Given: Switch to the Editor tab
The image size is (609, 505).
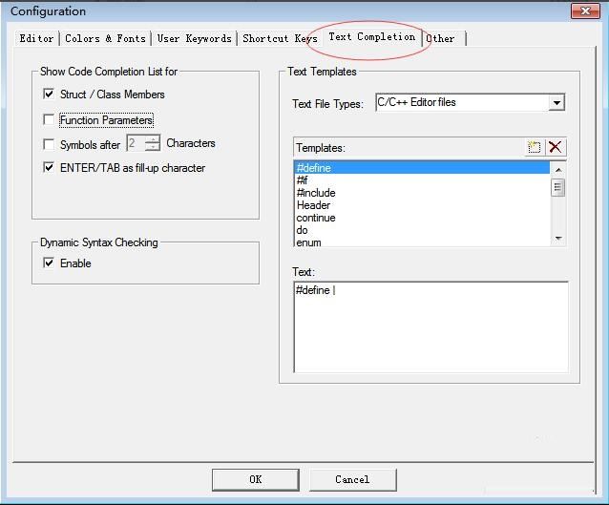Looking at the screenshot, I should (x=37, y=39).
